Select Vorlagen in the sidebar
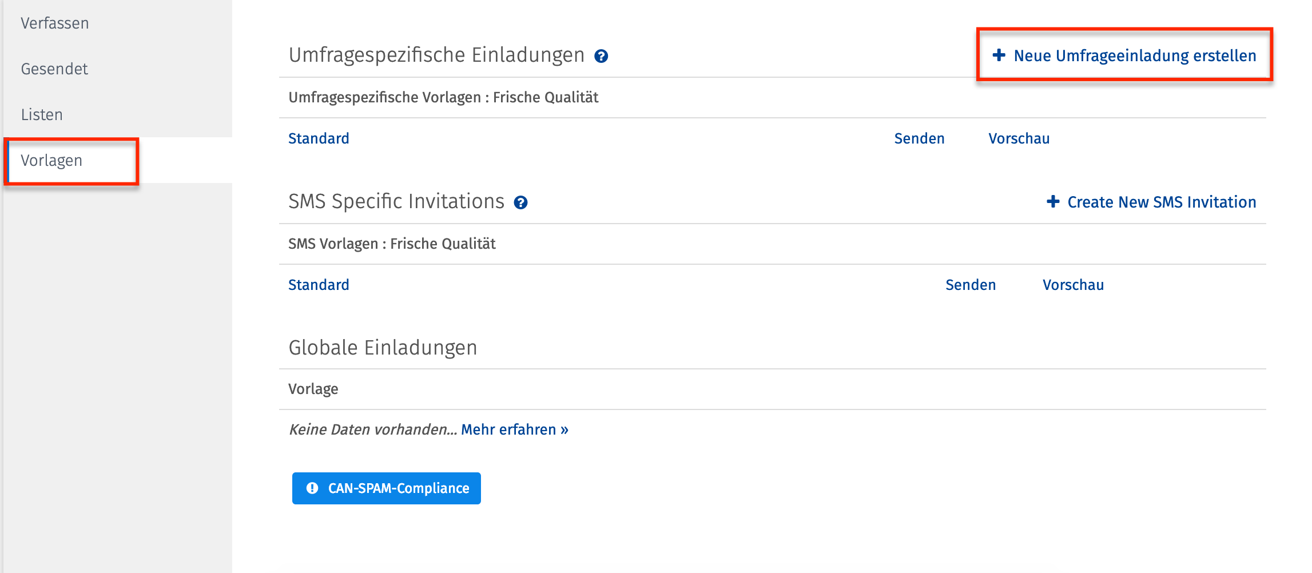 [x=51, y=161]
